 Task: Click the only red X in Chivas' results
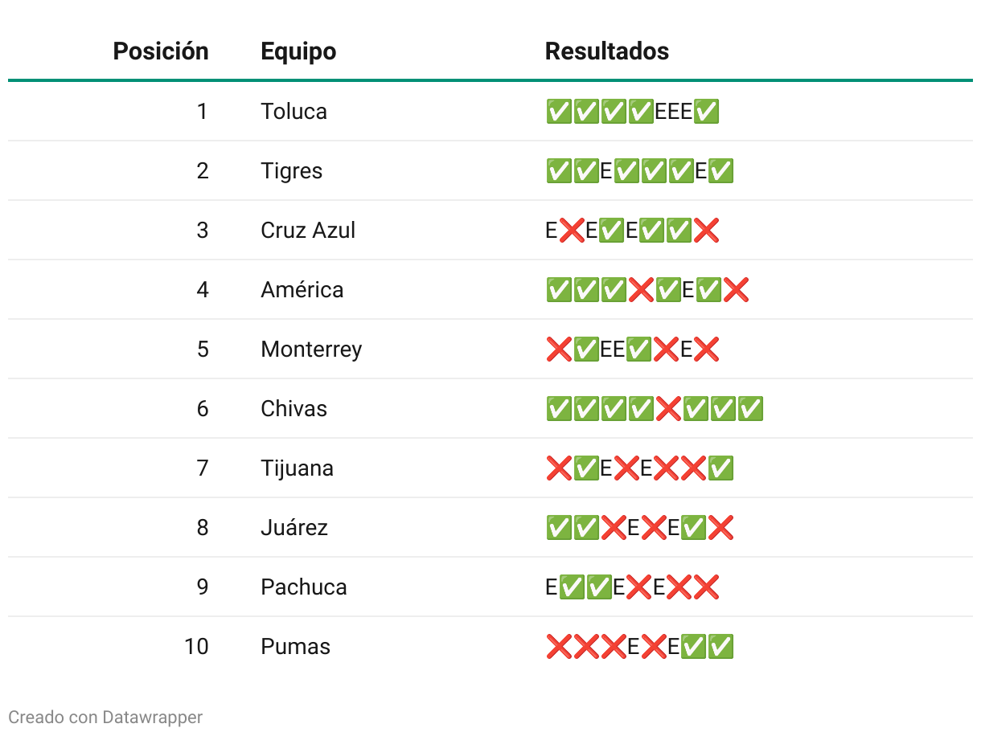(x=668, y=409)
